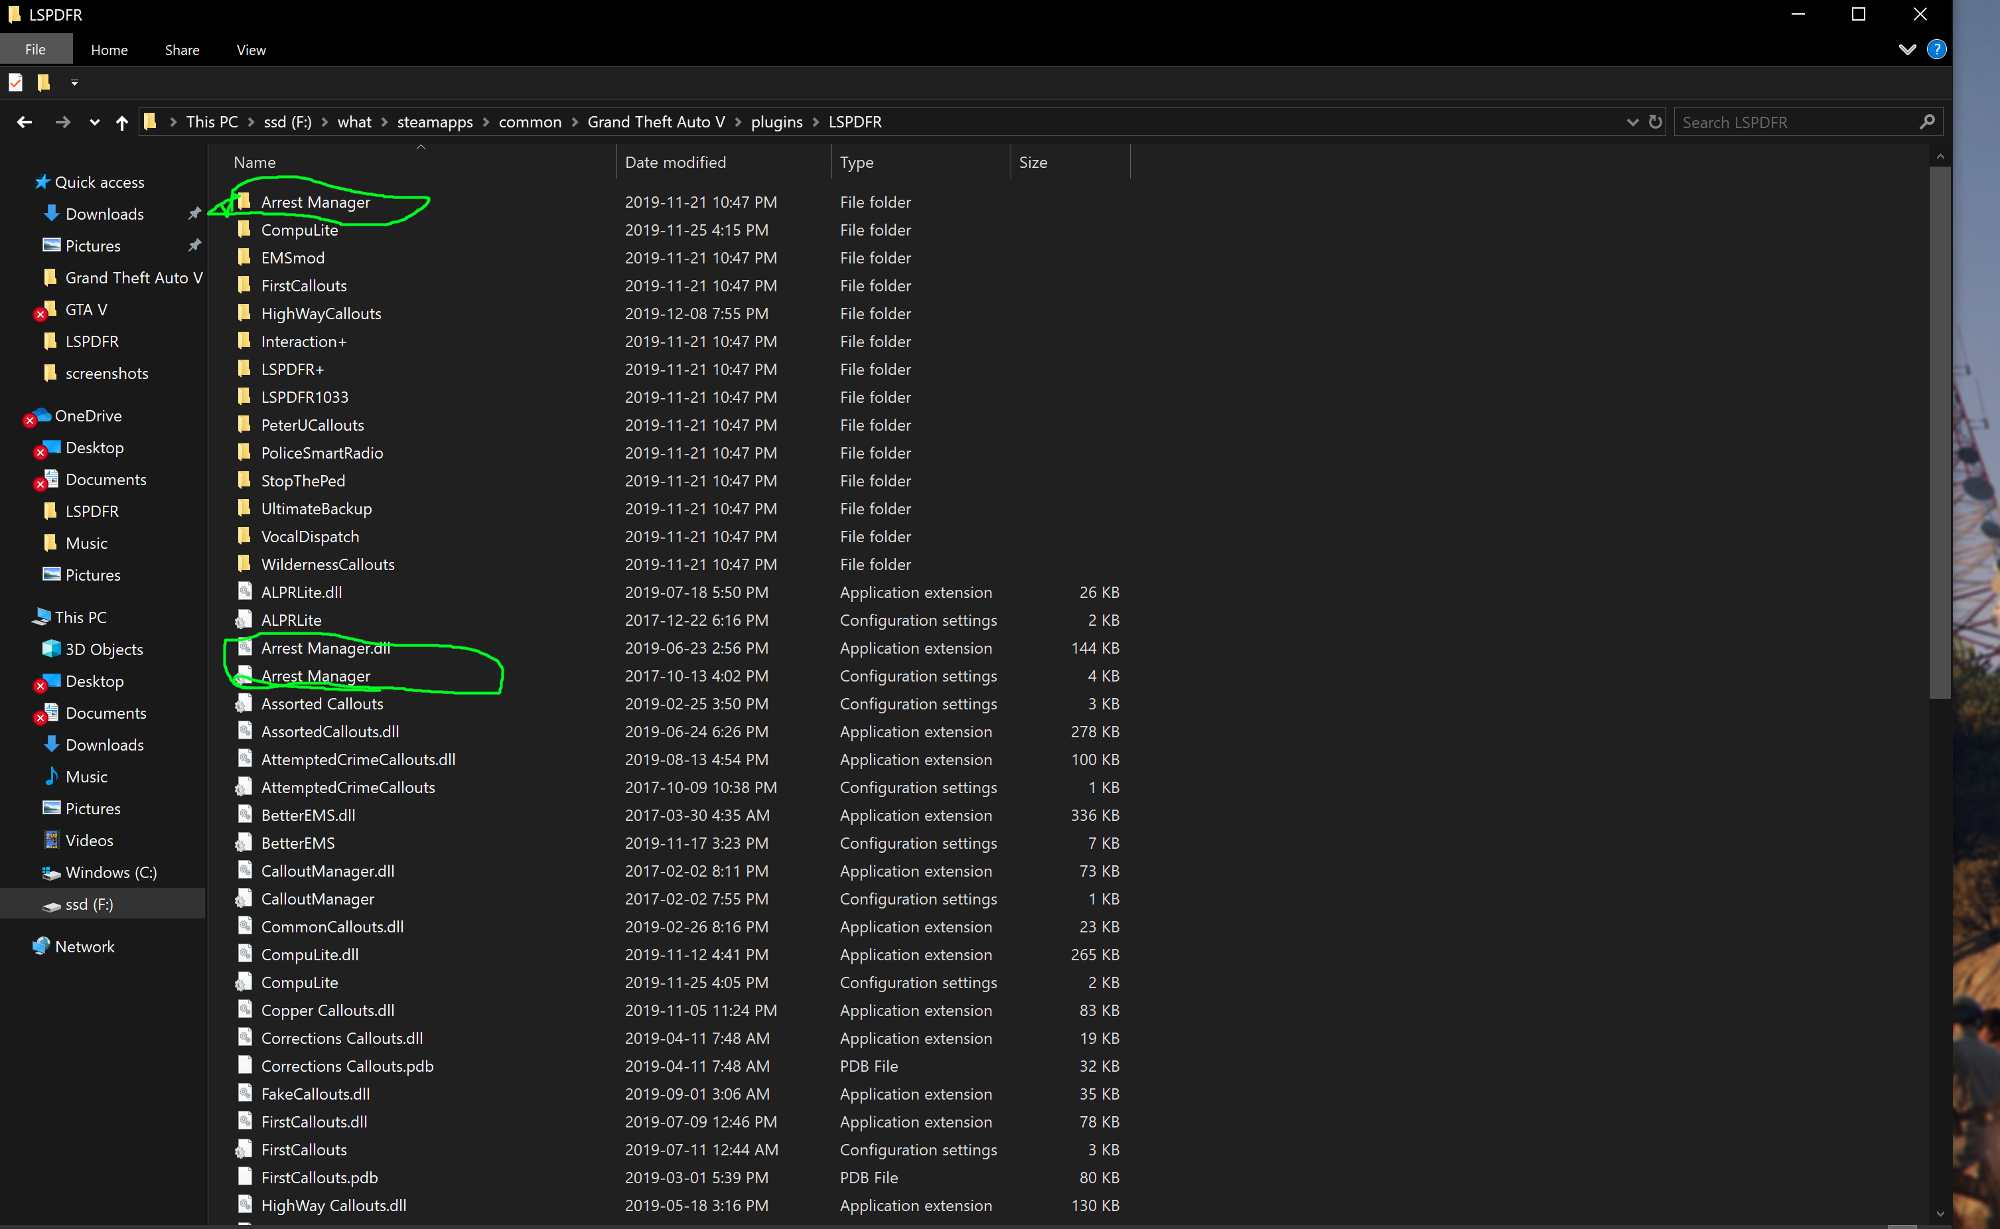2000x1229 pixels.
Task: Expand the address bar history dropdown
Action: point(1632,122)
